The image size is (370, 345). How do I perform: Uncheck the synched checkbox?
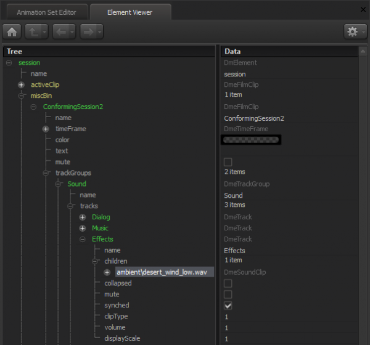pos(228,306)
